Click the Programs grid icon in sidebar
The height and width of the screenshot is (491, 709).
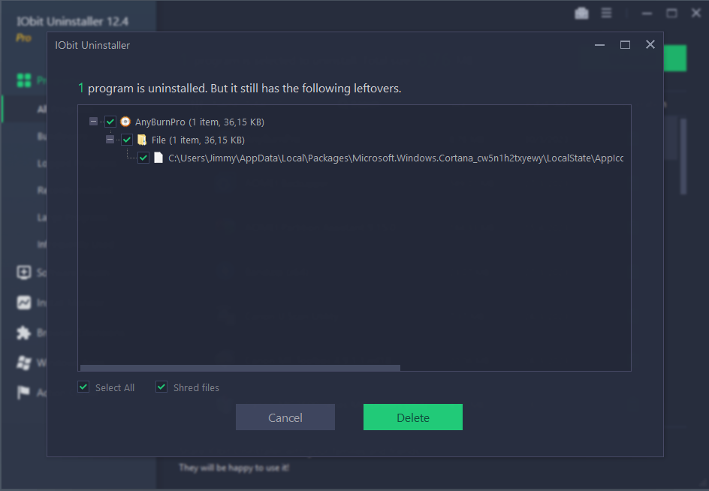pyautogui.click(x=24, y=80)
